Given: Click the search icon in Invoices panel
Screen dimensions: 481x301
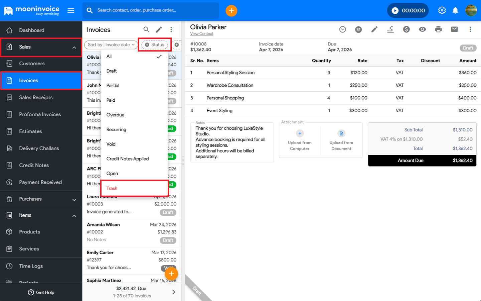Looking at the screenshot, I should coord(146,30).
